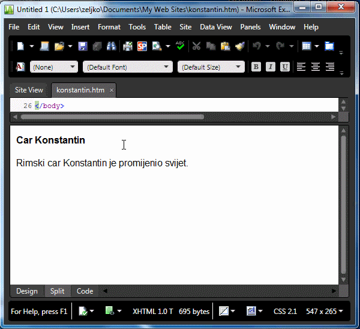Open the Data View menu
360x329 pixels.
pyautogui.click(x=215, y=27)
